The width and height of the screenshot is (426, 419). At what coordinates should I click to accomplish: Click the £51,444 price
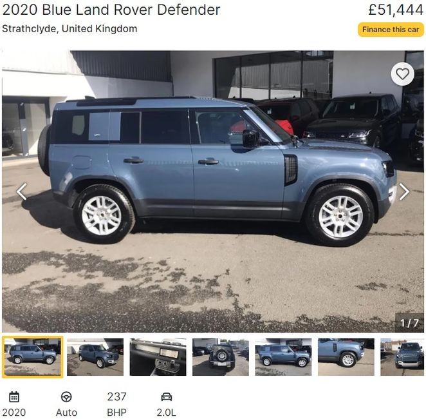(396, 10)
